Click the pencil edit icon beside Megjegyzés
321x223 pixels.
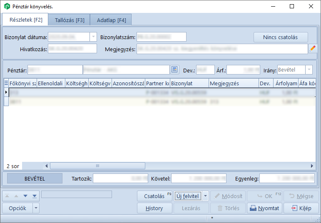[313, 49]
